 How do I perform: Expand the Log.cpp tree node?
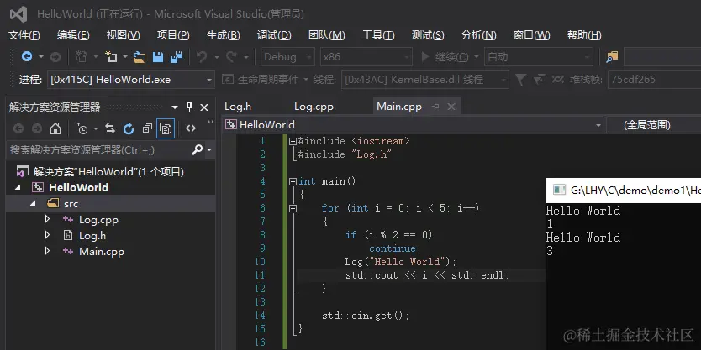point(47,219)
